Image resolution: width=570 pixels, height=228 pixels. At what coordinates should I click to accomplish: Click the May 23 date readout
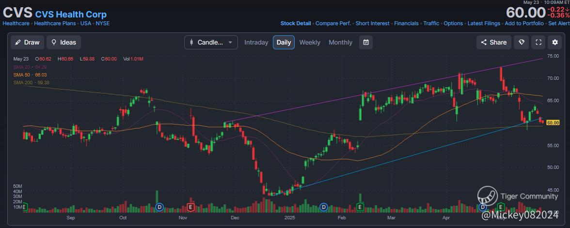[21, 59]
